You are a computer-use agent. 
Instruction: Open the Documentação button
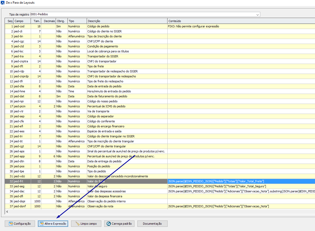tap(152, 224)
